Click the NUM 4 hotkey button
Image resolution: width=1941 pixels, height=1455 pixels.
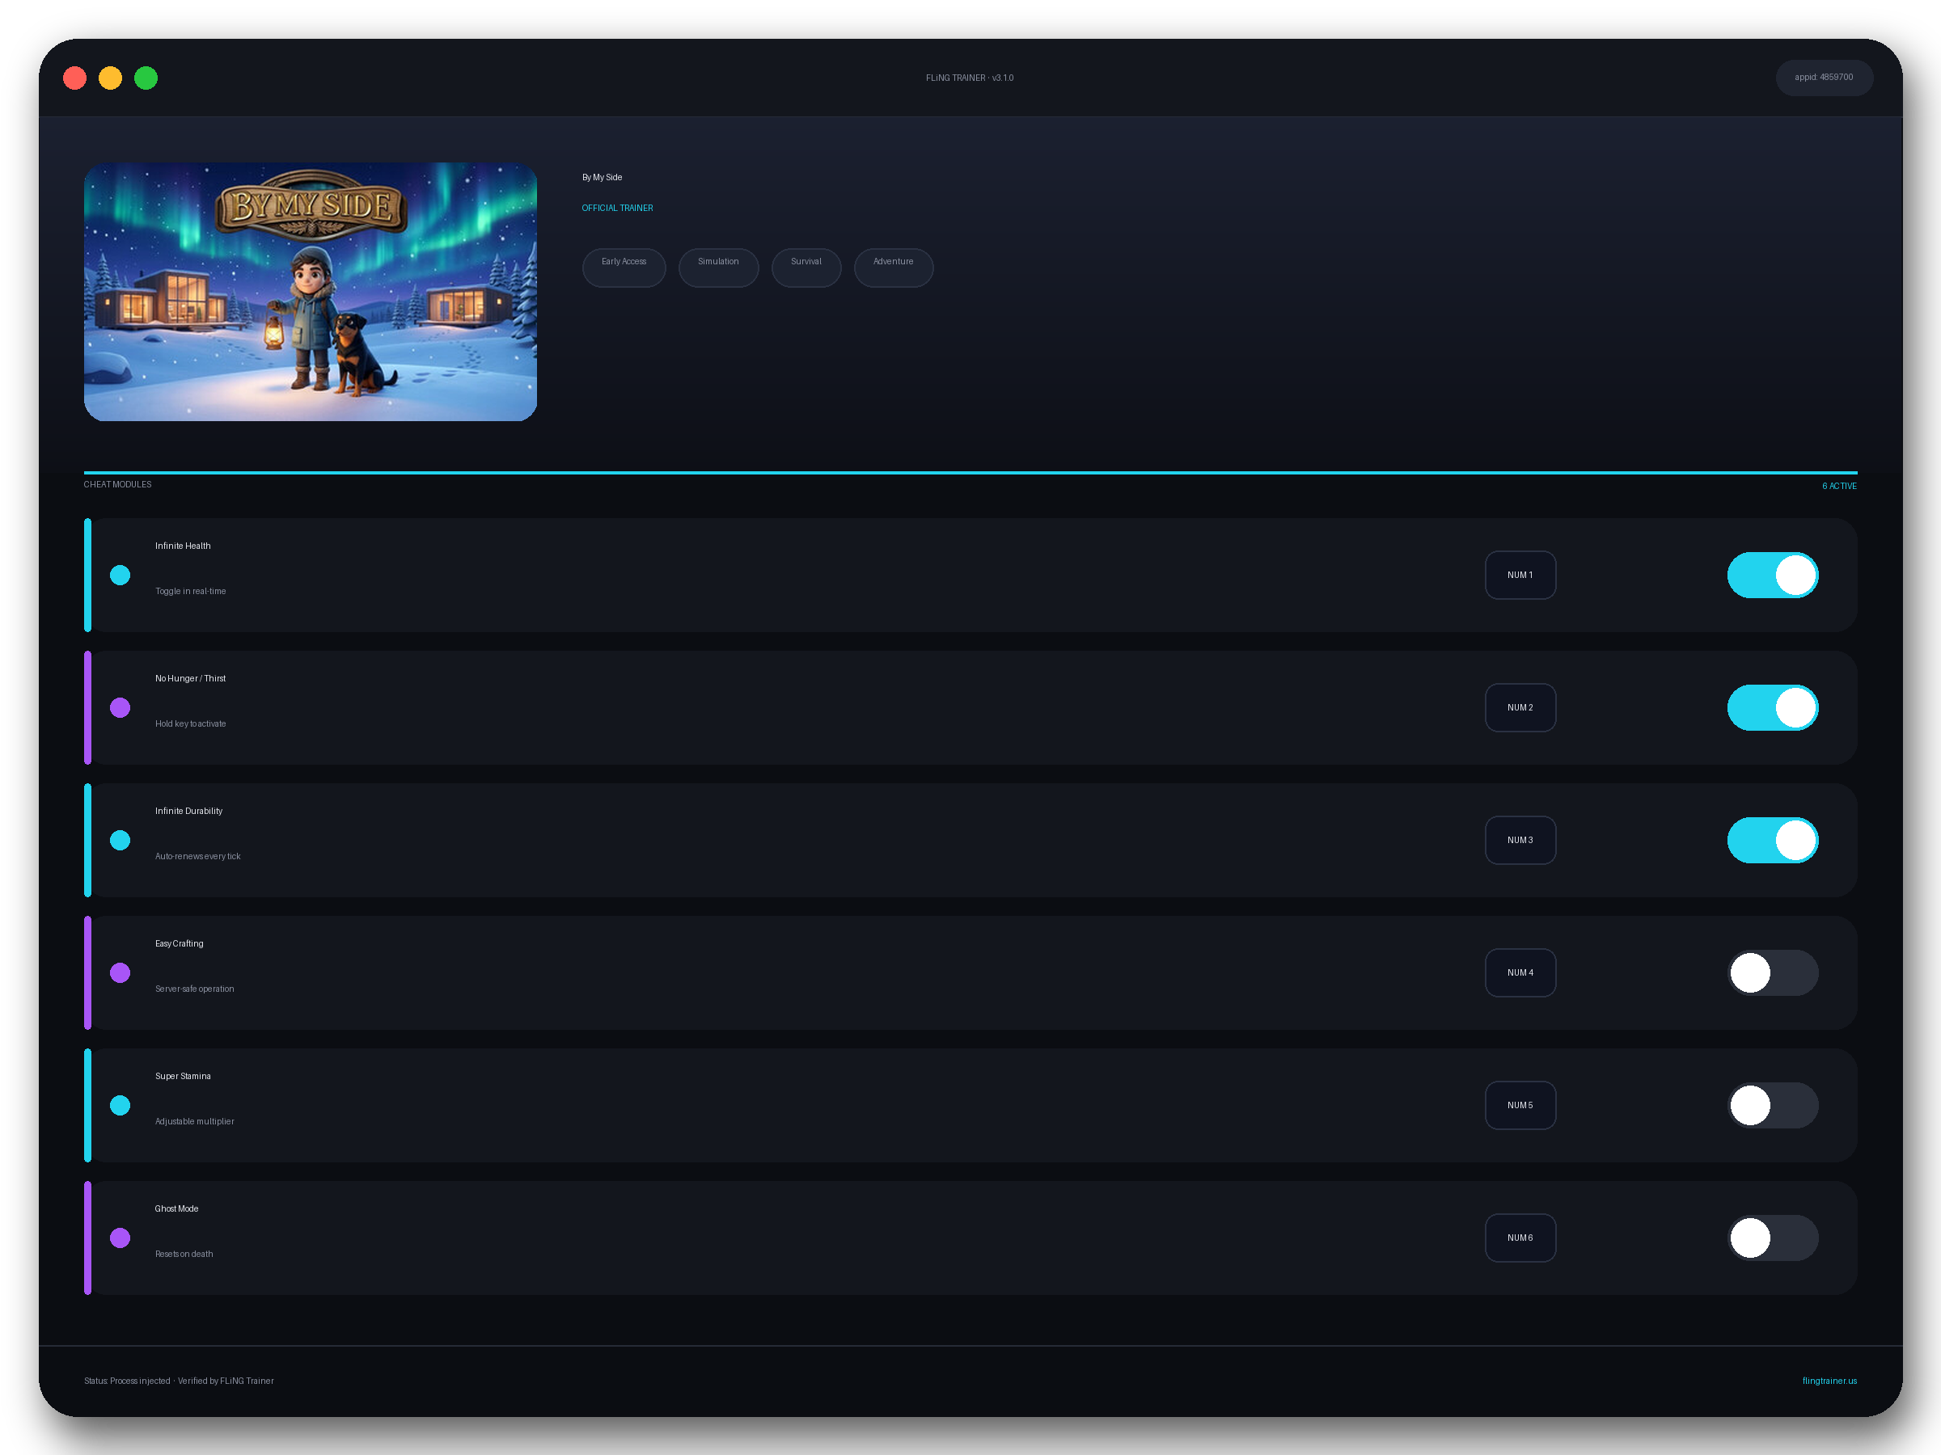(1520, 972)
